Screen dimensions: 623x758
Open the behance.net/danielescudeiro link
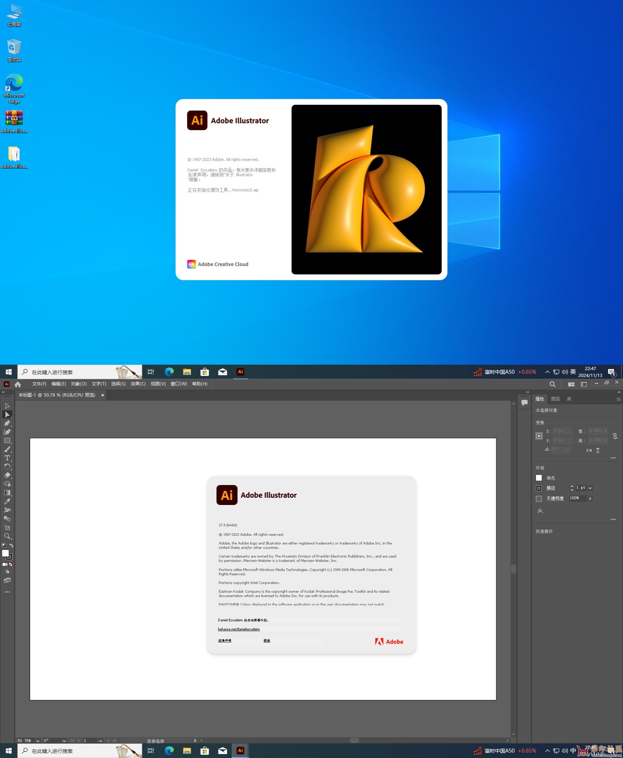tap(239, 629)
